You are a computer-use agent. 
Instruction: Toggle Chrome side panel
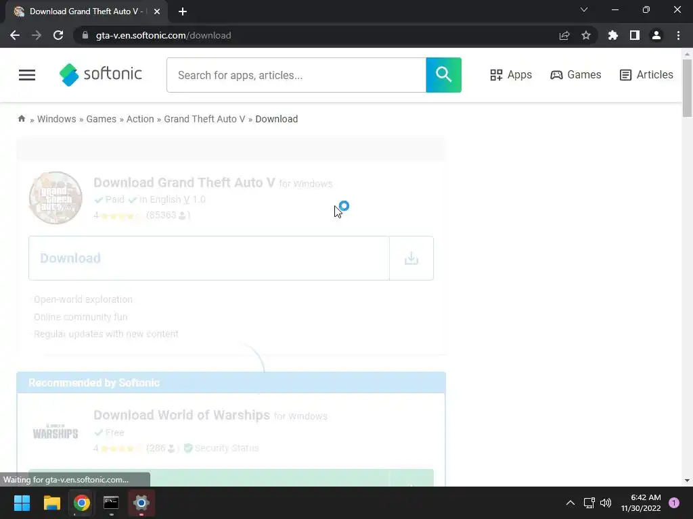tap(635, 35)
